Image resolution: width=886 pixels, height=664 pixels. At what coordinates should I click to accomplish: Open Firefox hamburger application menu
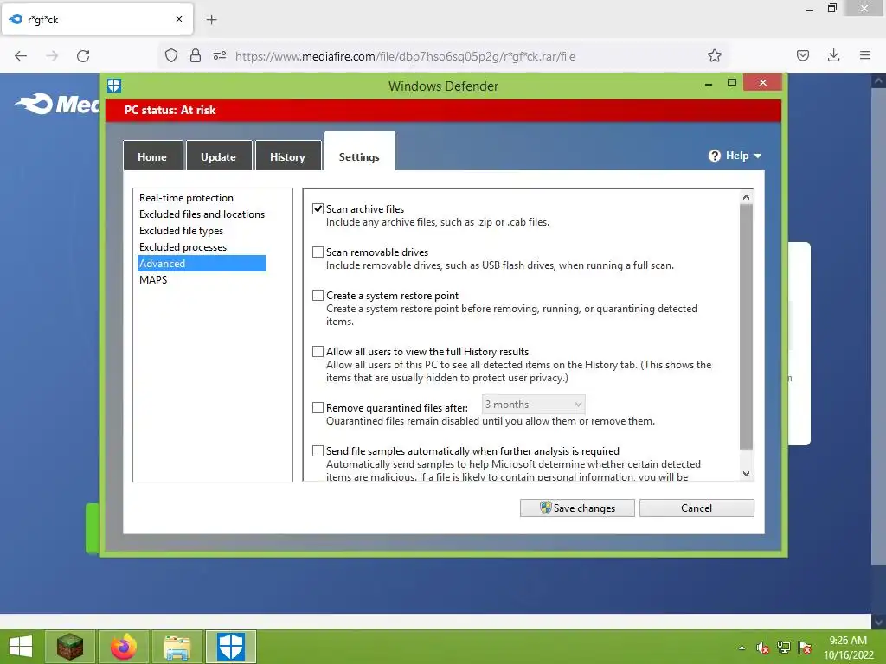click(x=864, y=55)
